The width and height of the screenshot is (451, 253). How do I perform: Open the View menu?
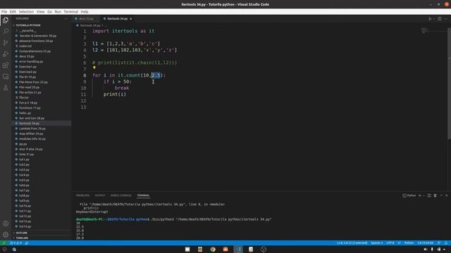[41, 12]
